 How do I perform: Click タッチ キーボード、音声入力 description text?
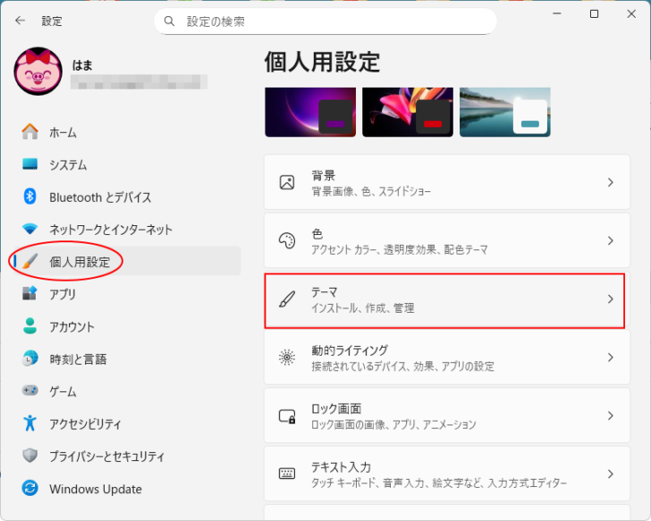click(x=439, y=483)
